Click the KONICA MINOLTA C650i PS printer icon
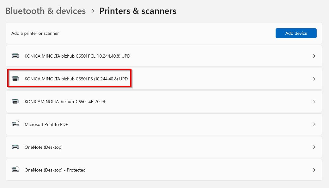The width and height of the screenshot is (329, 188). [x=15, y=79]
